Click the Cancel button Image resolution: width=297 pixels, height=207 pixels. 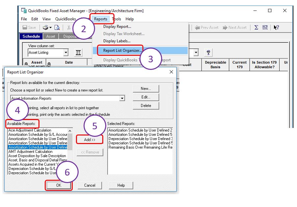tap(89, 185)
